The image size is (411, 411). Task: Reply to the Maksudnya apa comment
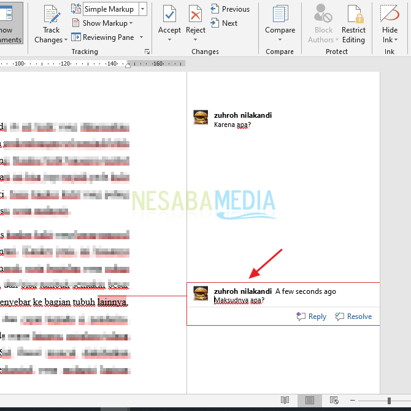pos(311,317)
